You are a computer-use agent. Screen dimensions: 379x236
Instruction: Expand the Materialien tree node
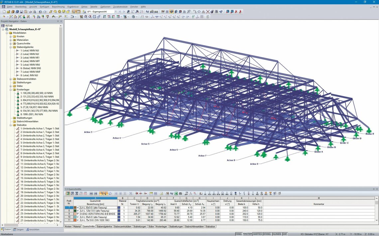click(x=11, y=40)
